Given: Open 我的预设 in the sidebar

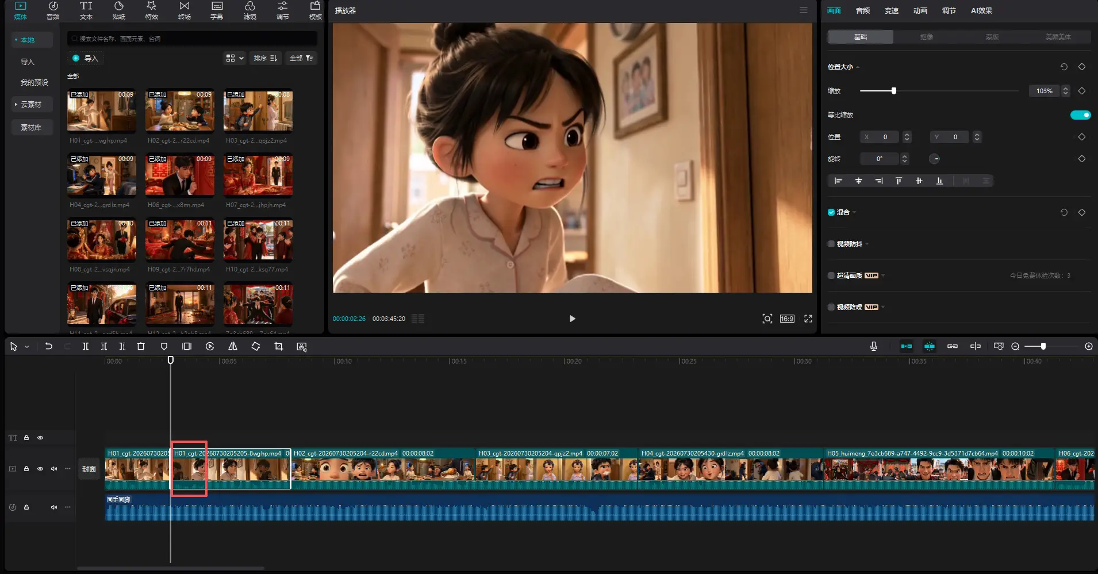Looking at the screenshot, I should (x=34, y=82).
